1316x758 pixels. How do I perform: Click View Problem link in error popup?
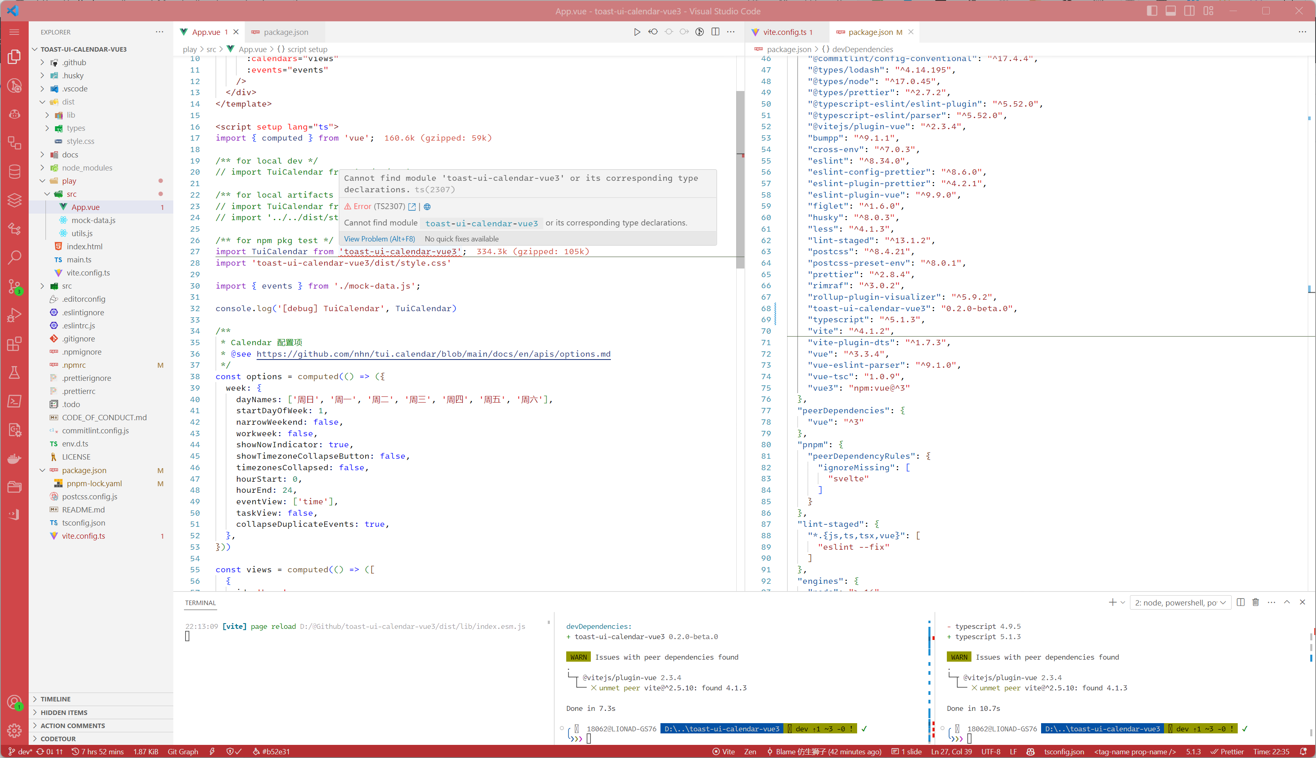[x=379, y=239]
